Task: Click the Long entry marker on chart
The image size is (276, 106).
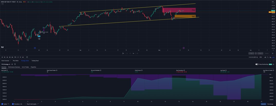Action: (39, 36)
